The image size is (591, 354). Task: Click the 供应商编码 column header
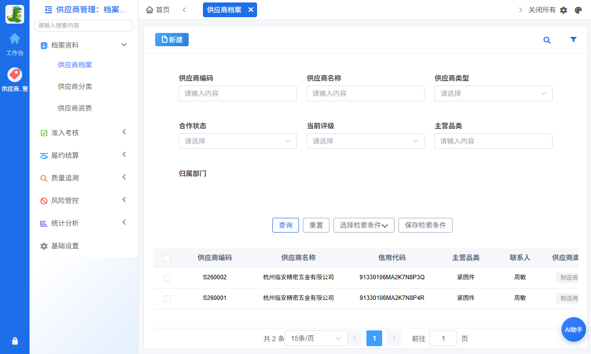pyautogui.click(x=215, y=258)
